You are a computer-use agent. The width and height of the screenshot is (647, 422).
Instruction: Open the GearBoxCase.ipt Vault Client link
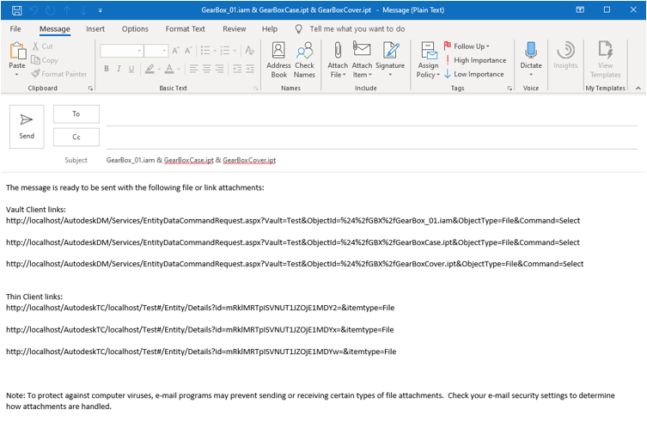coord(292,242)
